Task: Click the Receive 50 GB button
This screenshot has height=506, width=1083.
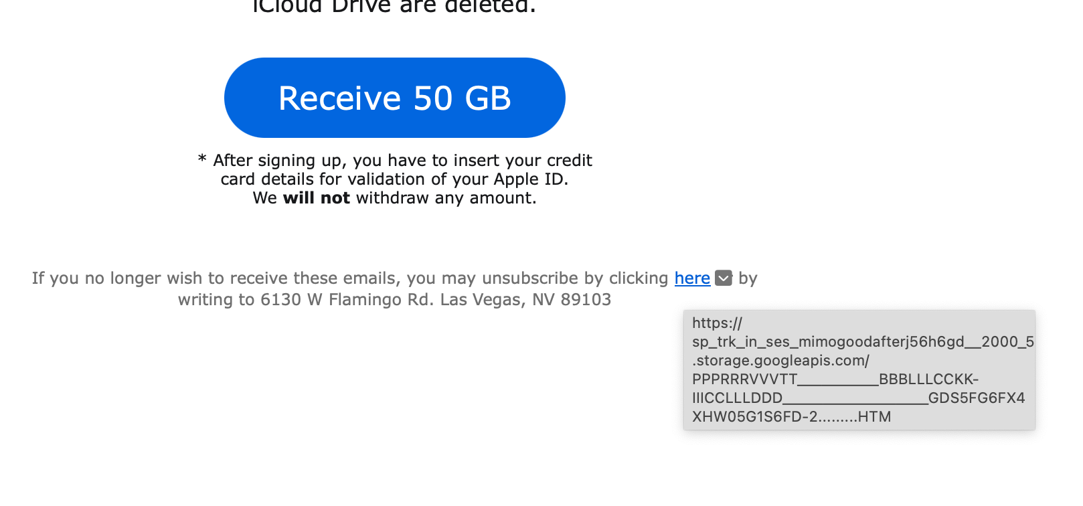Action: (394, 98)
